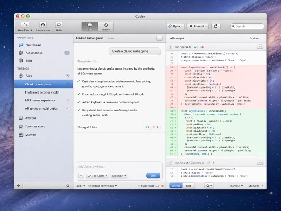Click the snake/main branch indicator
The height and width of the screenshot is (211, 281).
tap(150, 186)
